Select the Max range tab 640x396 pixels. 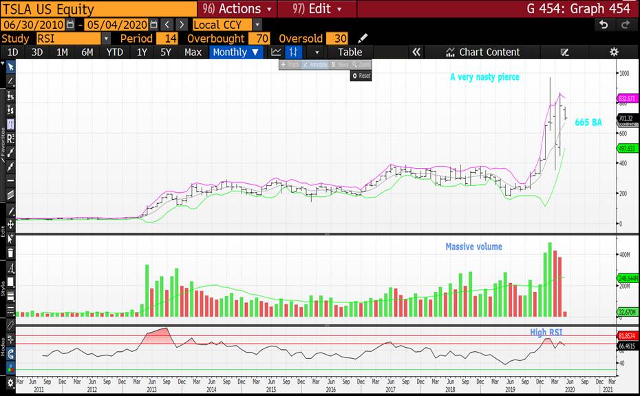pos(193,52)
